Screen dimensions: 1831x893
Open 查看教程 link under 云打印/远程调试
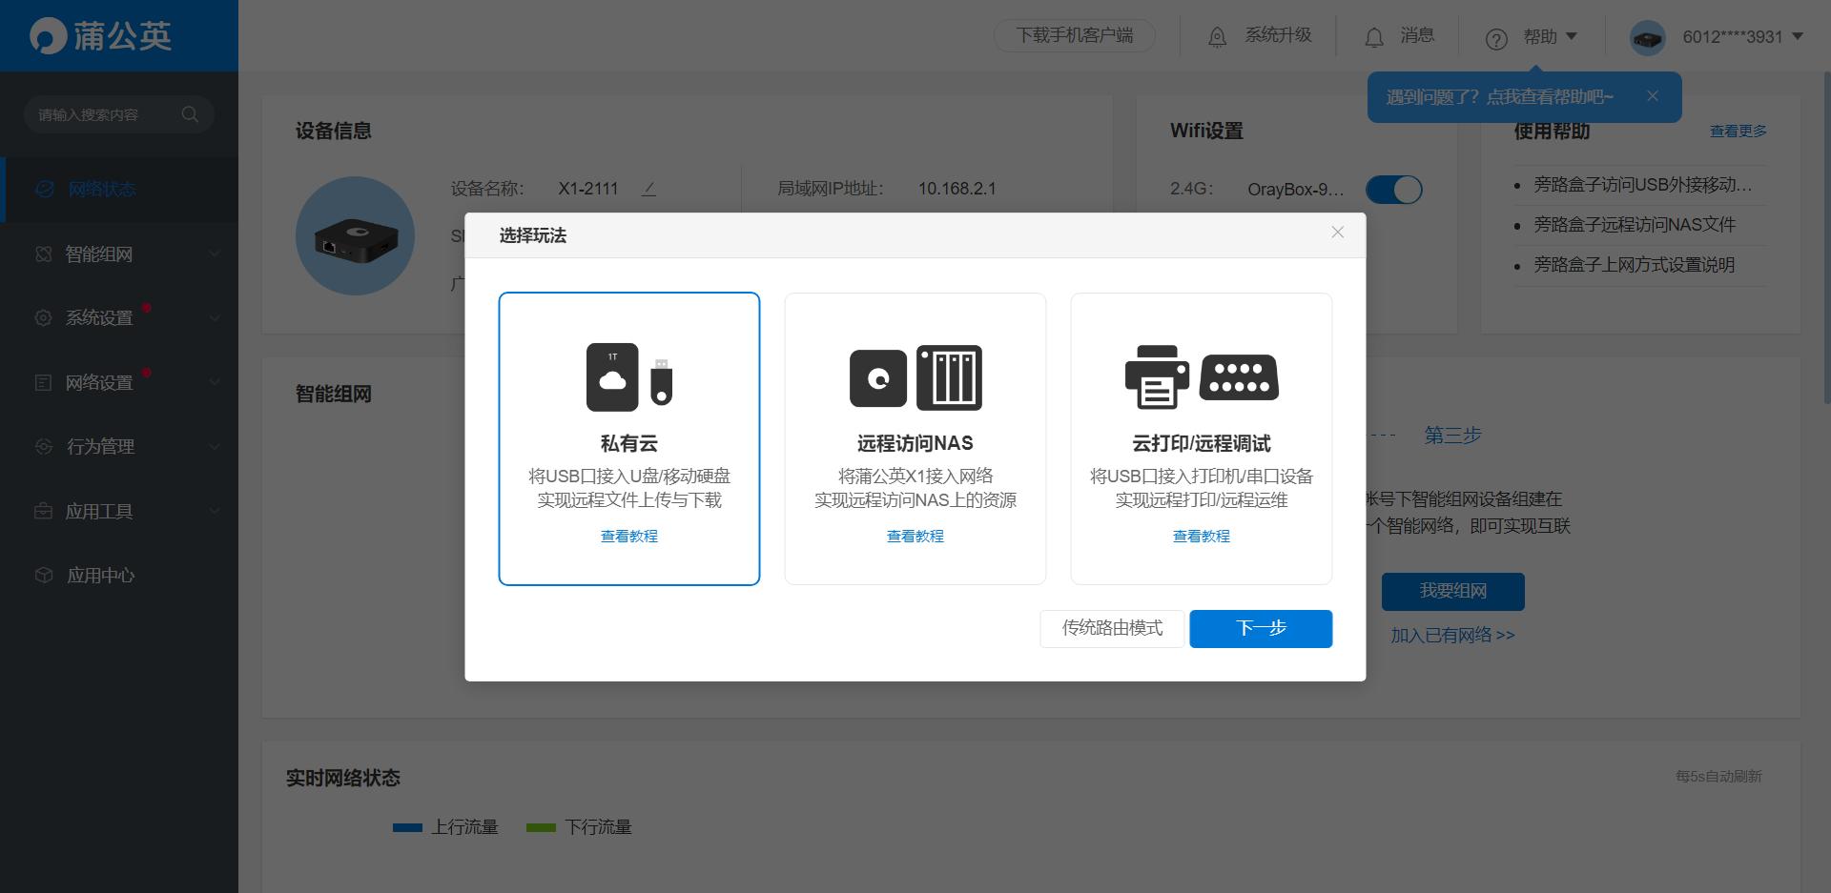tap(1201, 537)
